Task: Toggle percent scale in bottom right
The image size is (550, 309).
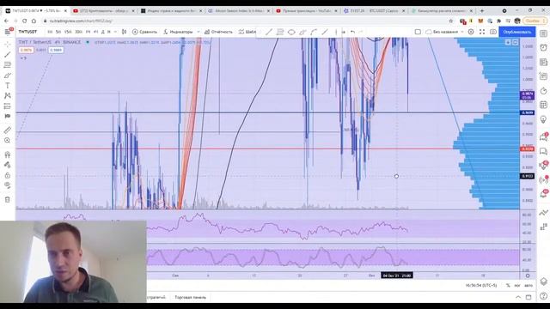Action: click(x=508, y=286)
